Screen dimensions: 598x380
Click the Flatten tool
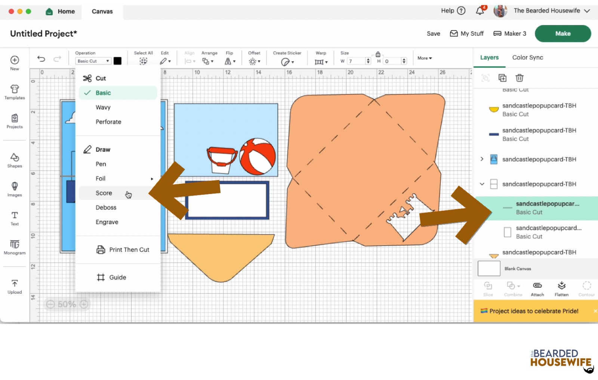561,289
